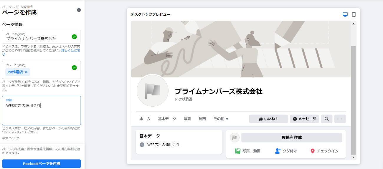Click the 最大255文字 text
The height and width of the screenshot is (169, 383).
coord(11,138)
